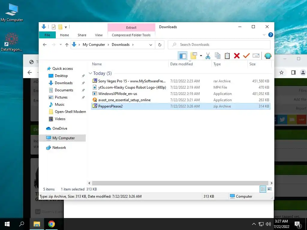
Task: Open Downloads in the navigation pane
Action: pyautogui.click(x=64, y=83)
